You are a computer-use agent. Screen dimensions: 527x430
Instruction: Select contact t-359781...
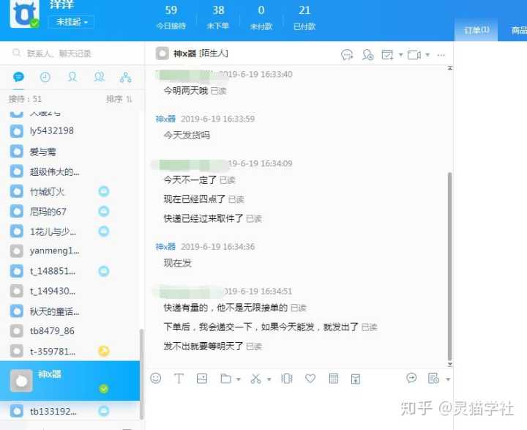pyautogui.click(x=70, y=352)
